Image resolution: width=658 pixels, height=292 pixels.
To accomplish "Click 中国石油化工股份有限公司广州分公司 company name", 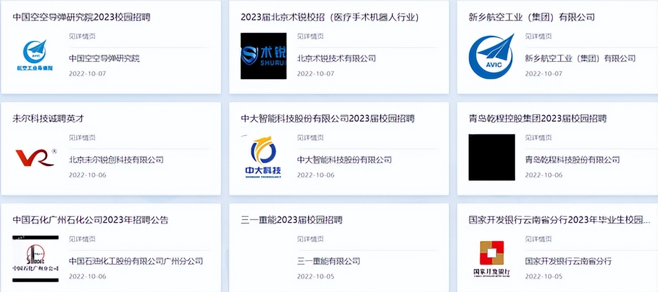I will click(136, 261).
